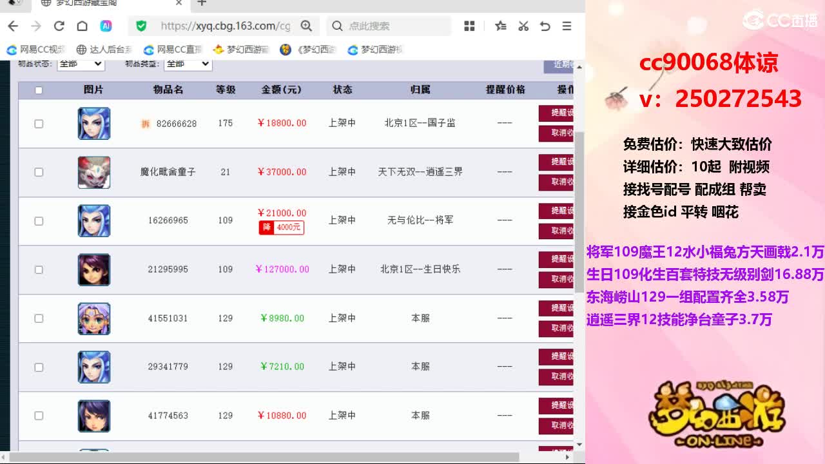Open character avatar for item 82666628

[94, 123]
